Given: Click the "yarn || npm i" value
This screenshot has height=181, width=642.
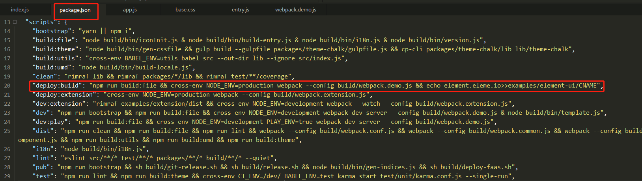Looking at the screenshot, I should click(105, 31).
